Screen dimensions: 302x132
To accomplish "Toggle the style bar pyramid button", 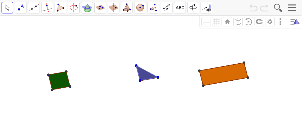I will [x=295, y=22].
